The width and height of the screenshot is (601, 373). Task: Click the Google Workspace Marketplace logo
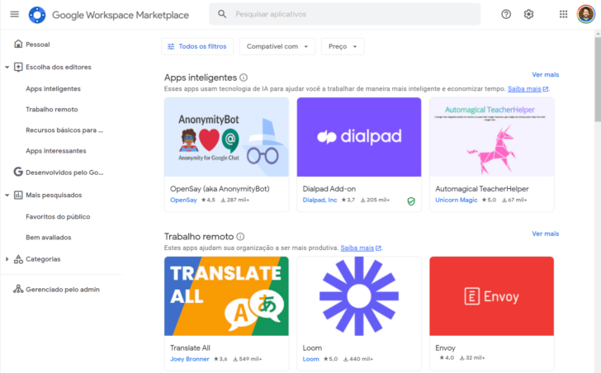point(37,15)
